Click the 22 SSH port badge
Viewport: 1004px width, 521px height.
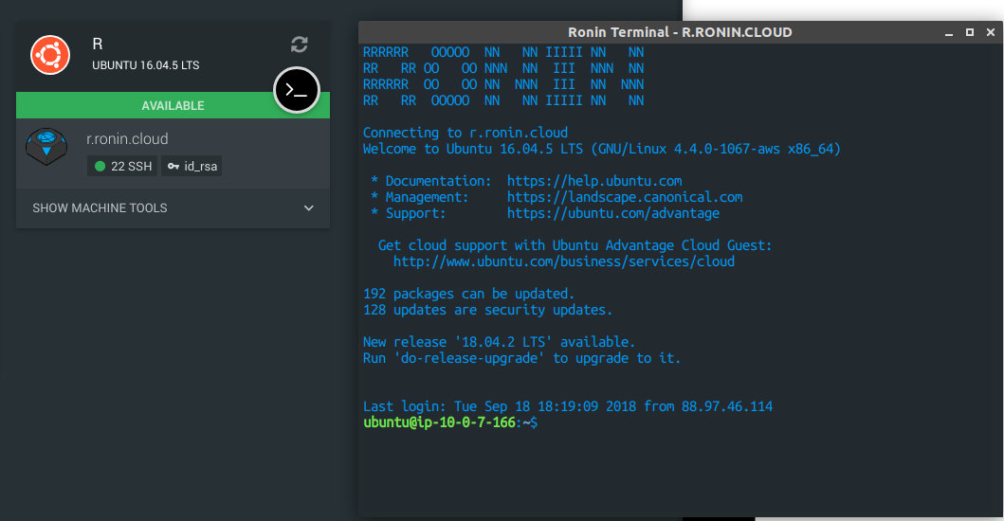point(122,167)
